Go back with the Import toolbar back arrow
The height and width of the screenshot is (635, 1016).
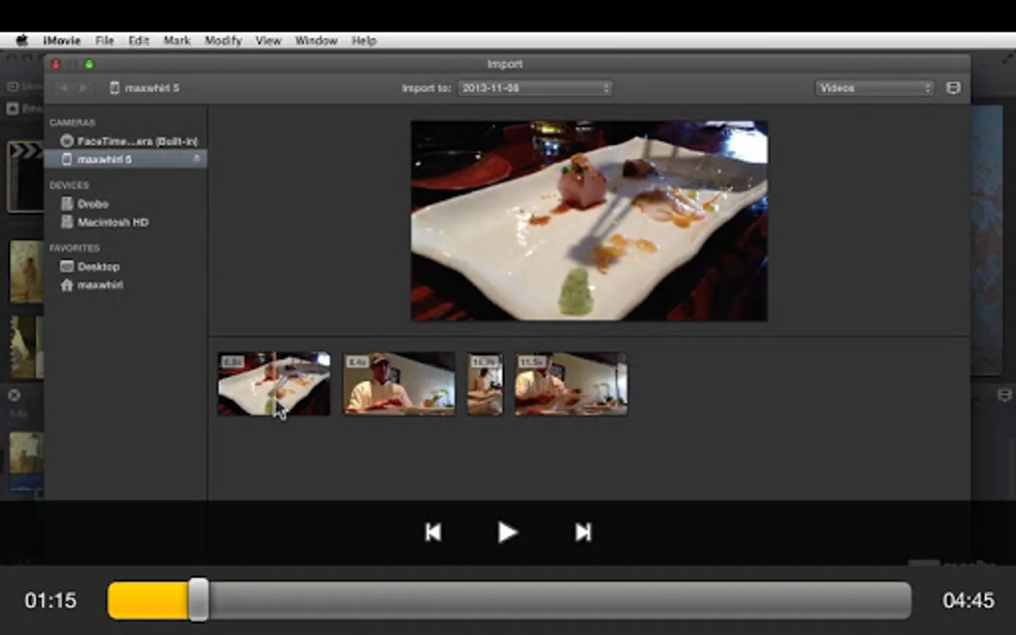[64, 88]
